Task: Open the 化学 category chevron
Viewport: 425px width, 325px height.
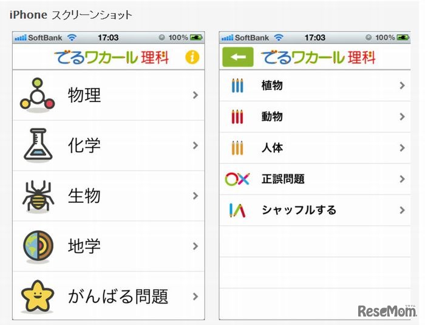Action: [x=195, y=145]
